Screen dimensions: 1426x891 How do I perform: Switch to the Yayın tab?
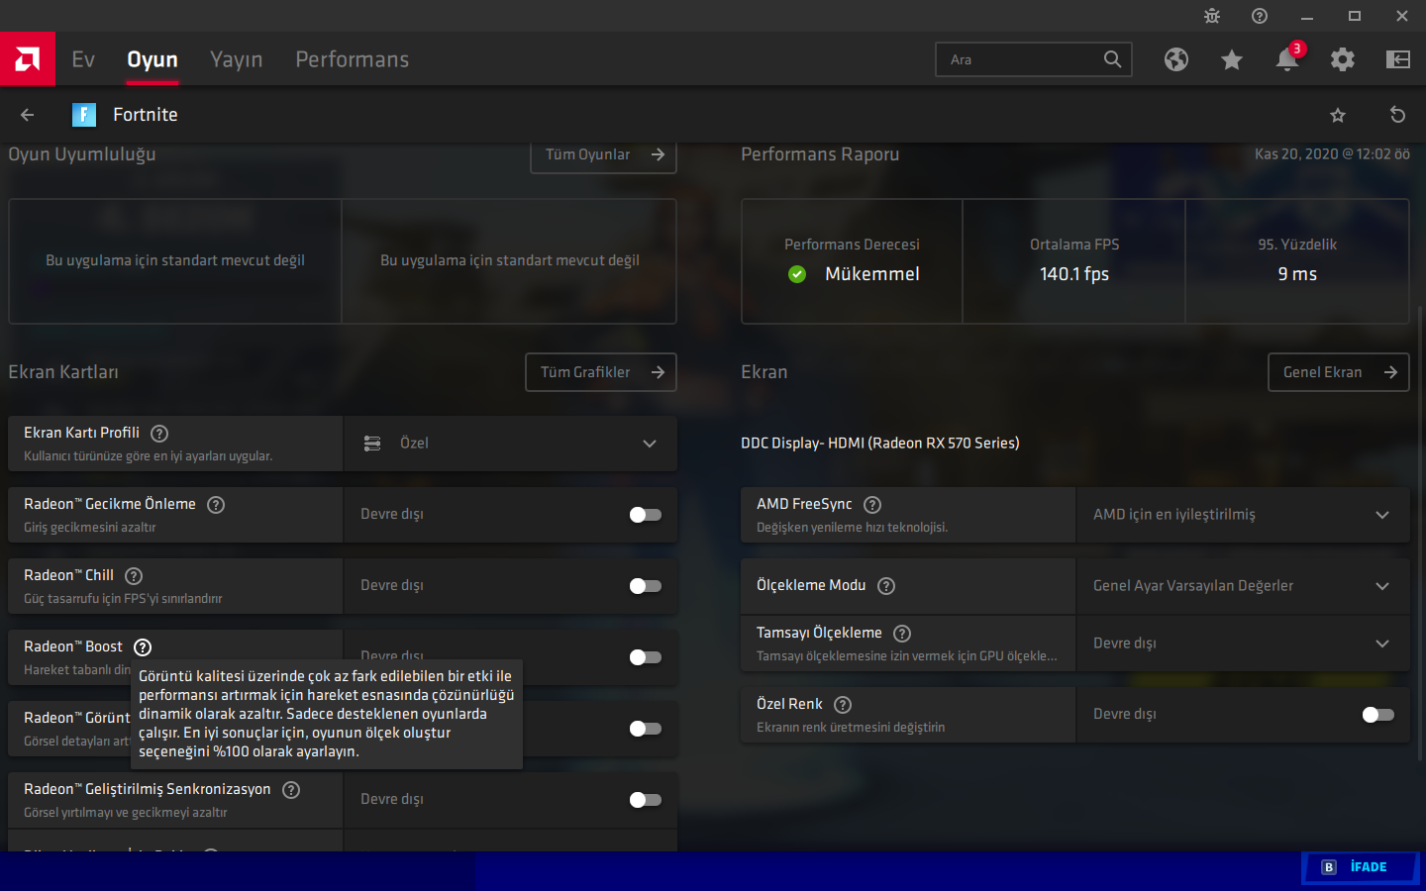pyautogui.click(x=237, y=59)
